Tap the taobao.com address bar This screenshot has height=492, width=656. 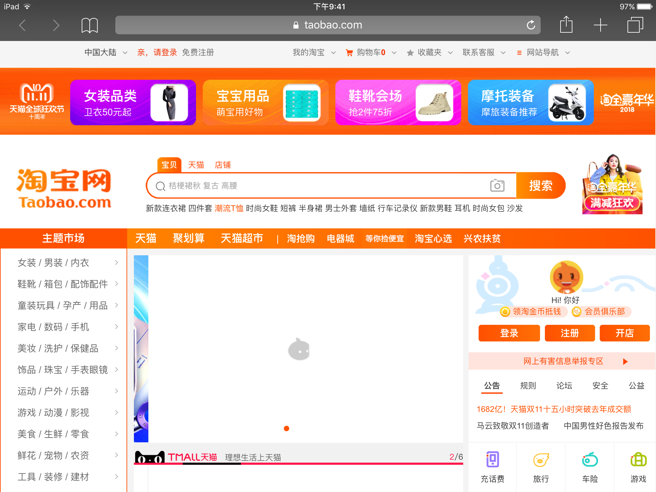coord(328,25)
